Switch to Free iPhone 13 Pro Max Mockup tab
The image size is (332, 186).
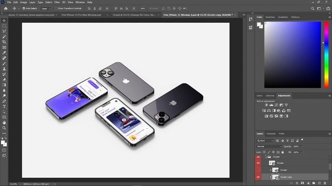pyautogui.click(x=81, y=15)
